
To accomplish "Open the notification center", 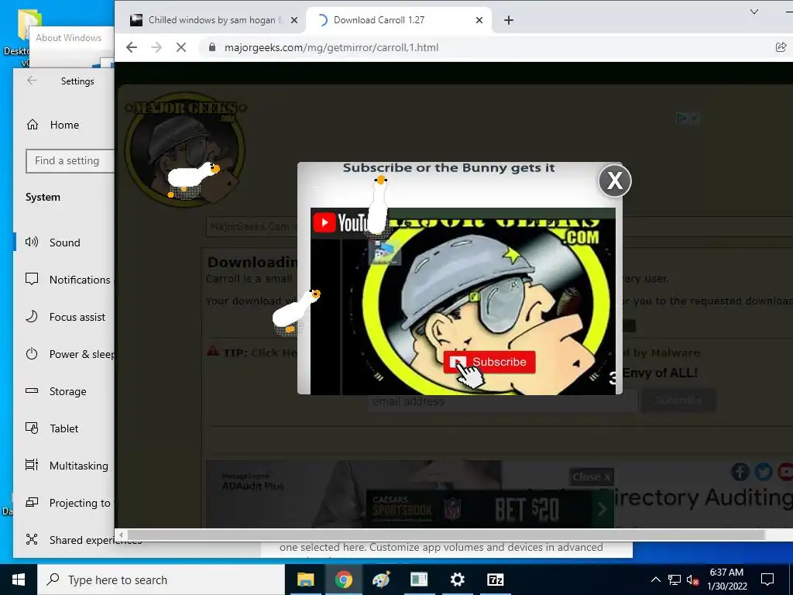I will pos(767,580).
